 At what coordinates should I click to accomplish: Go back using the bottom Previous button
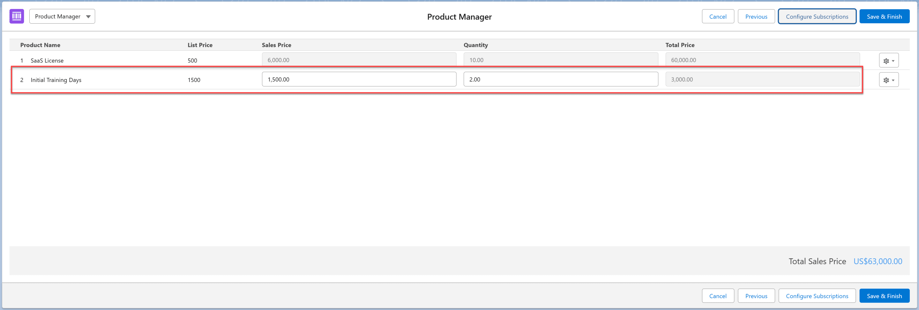point(756,296)
